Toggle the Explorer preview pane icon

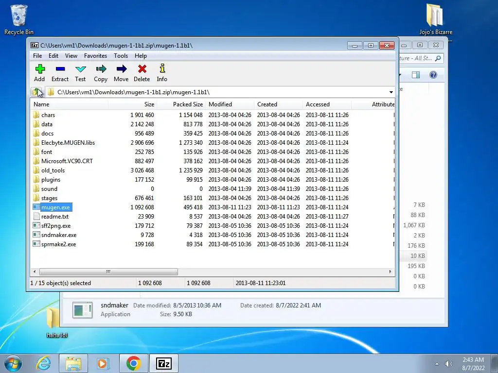(416, 75)
